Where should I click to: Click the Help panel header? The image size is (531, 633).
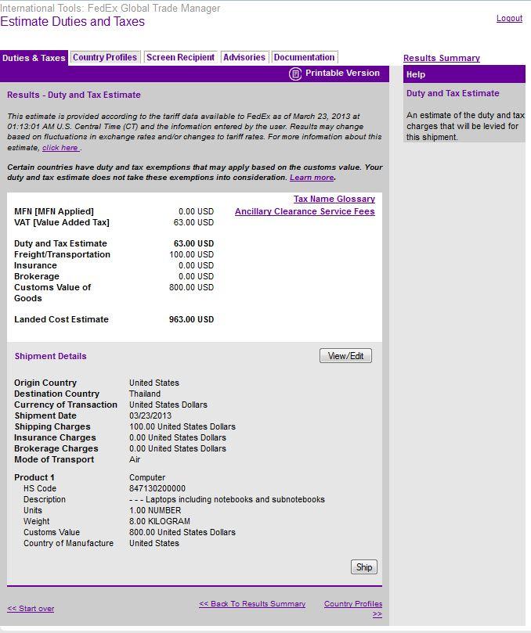point(464,74)
